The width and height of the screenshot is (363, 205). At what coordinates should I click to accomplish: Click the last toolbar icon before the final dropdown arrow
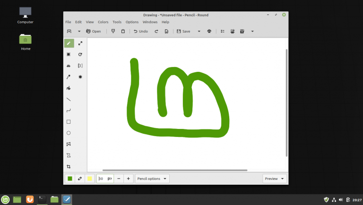[242, 31]
